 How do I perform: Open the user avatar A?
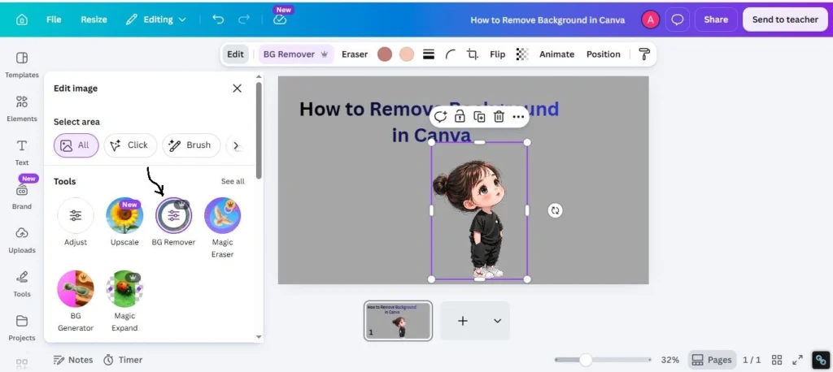pos(650,19)
